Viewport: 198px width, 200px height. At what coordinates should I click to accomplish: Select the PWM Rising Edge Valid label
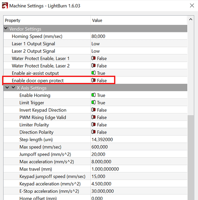coord(43,117)
